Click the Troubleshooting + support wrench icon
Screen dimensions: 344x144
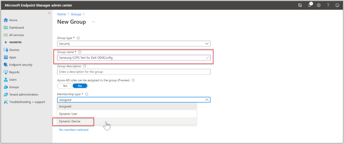6,102
